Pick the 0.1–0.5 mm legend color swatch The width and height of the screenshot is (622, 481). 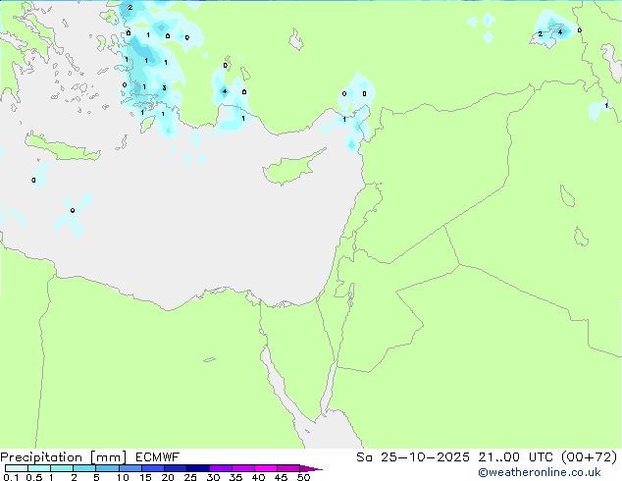pyautogui.click(x=17, y=468)
